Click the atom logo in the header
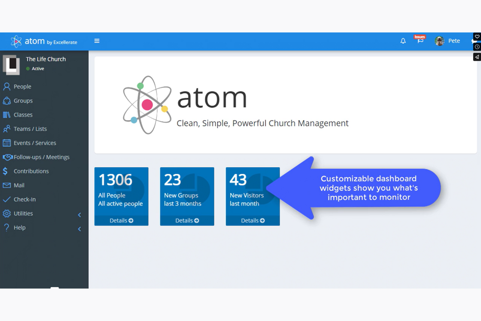481x321 pixels. coord(44,41)
